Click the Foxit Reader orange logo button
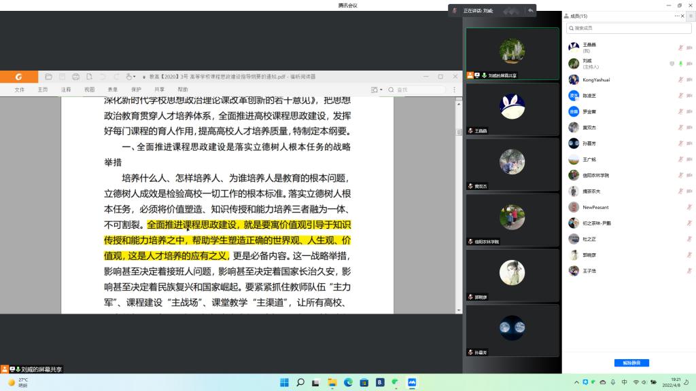 point(19,77)
